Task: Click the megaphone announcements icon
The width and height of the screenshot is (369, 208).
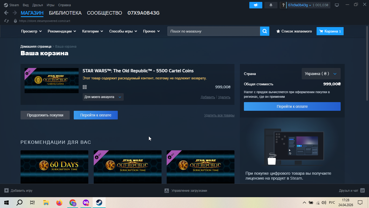Action: point(256,5)
